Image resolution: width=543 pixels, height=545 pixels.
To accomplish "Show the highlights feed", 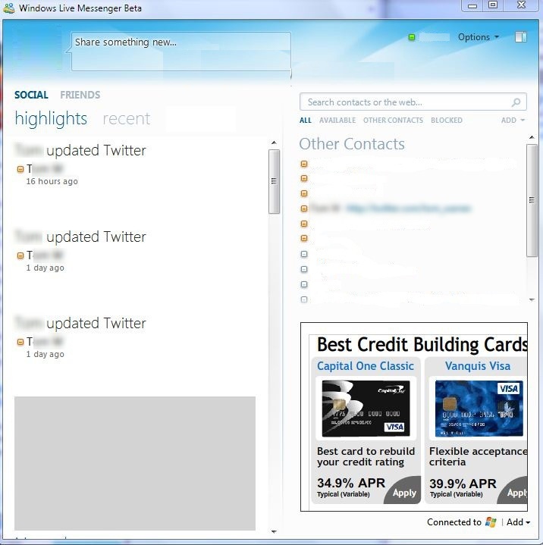I will point(51,119).
